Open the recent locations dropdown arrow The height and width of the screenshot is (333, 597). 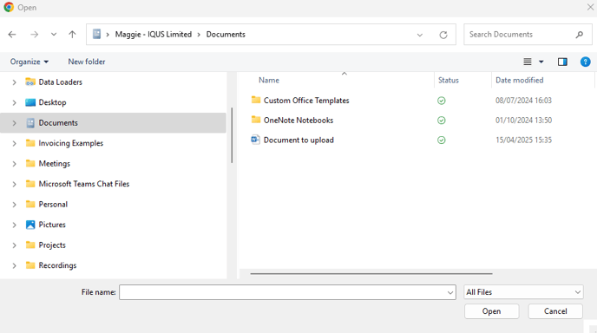54,35
